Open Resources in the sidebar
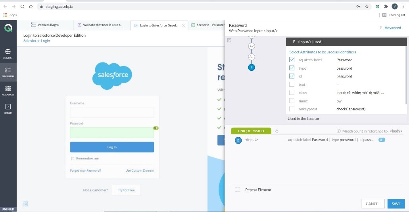409x212 pixels. (x=8, y=91)
